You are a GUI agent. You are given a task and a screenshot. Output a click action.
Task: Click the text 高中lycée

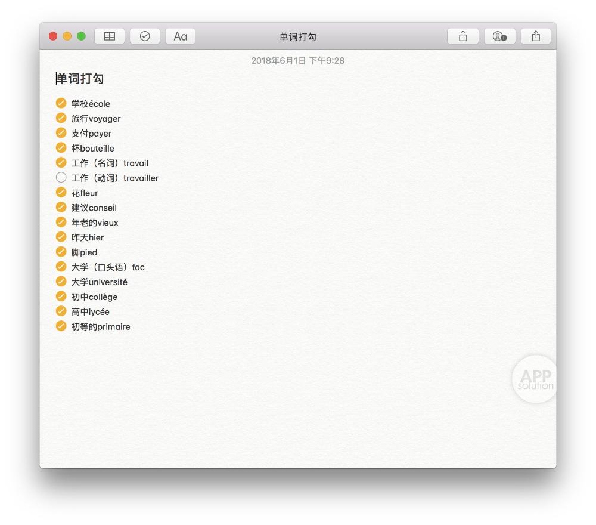[x=90, y=312]
